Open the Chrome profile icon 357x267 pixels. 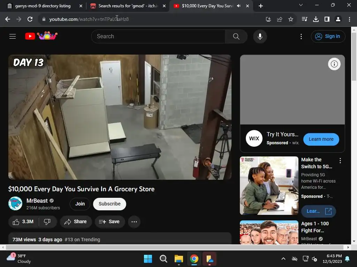click(x=338, y=19)
